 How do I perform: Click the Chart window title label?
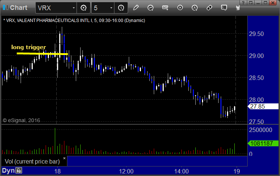pyautogui.click(x=18, y=8)
